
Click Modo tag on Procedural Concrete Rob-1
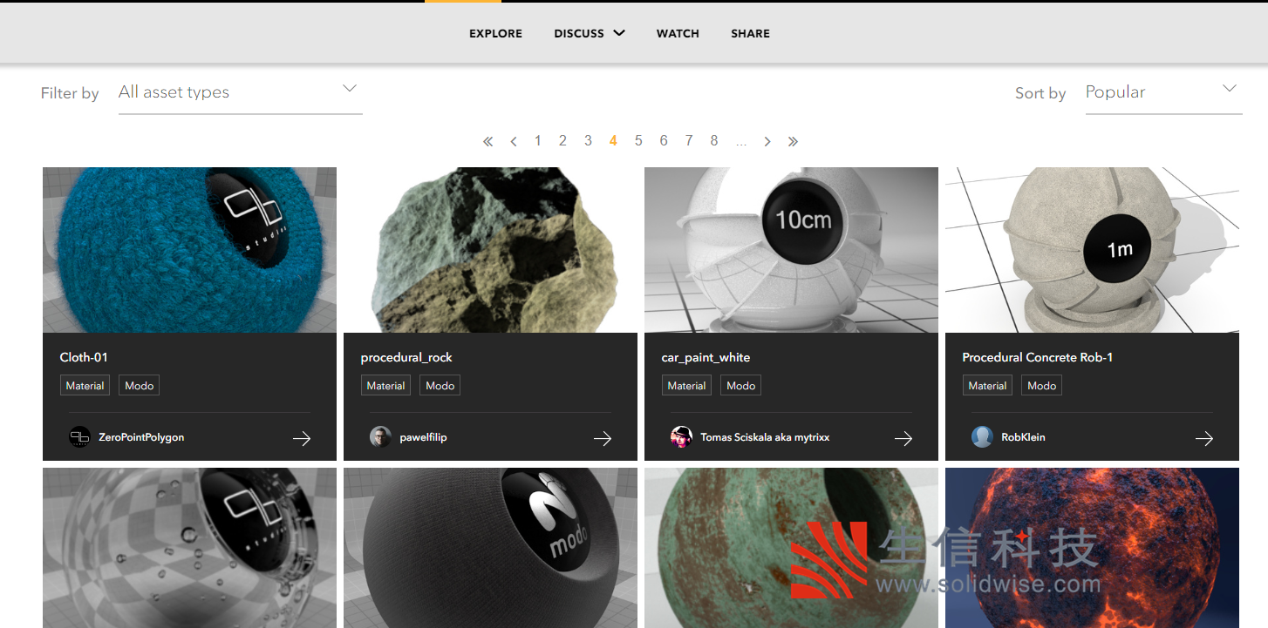(x=1041, y=386)
